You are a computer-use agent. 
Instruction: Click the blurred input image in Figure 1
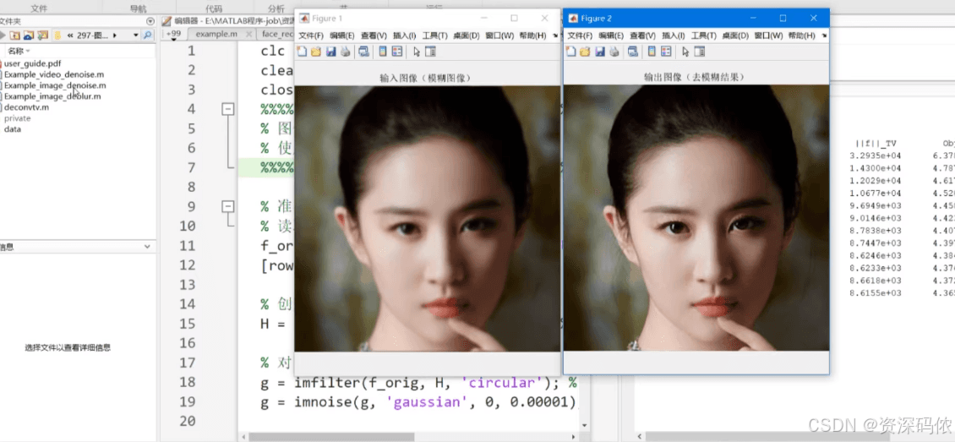[x=427, y=219]
